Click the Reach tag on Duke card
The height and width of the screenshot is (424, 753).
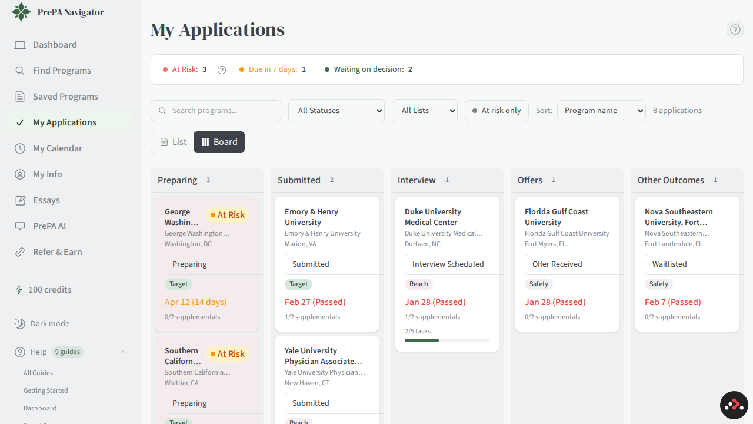[x=419, y=284]
